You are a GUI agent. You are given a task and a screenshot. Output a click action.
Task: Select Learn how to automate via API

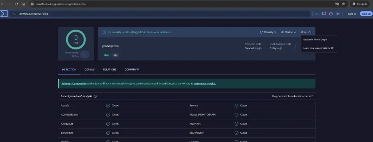pyautogui.click(x=319, y=48)
